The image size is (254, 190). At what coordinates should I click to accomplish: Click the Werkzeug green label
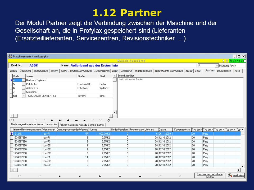(237, 61)
